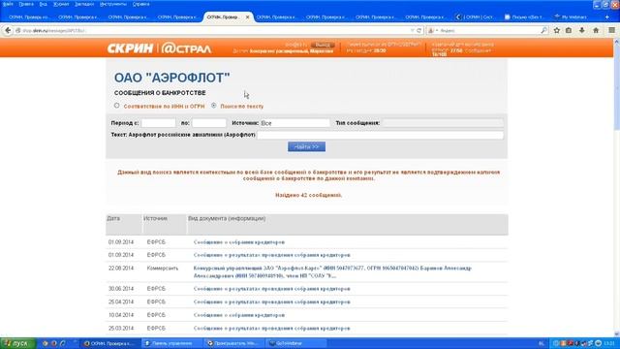Select the СКРИН Проверка taskbar button
Screen dimensions: 620x349
[110, 343]
